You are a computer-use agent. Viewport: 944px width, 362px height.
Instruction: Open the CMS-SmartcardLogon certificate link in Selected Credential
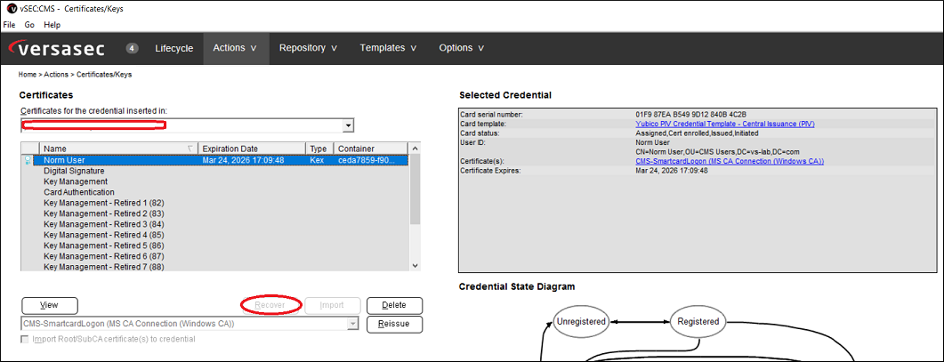click(730, 161)
